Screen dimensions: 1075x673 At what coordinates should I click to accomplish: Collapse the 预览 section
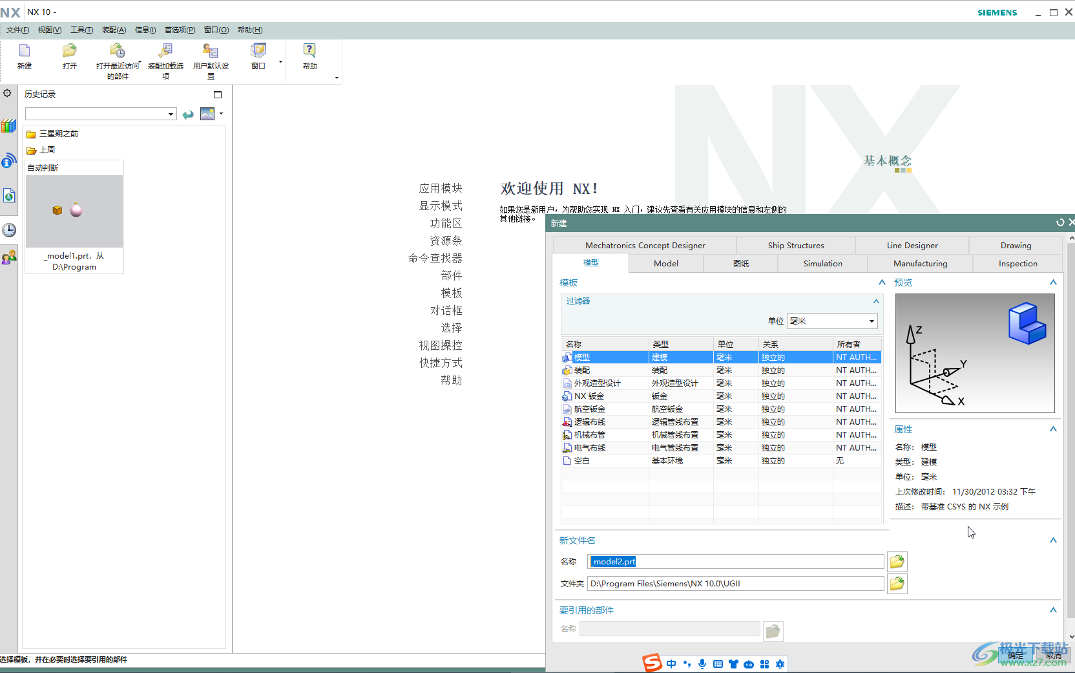click(x=1053, y=283)
